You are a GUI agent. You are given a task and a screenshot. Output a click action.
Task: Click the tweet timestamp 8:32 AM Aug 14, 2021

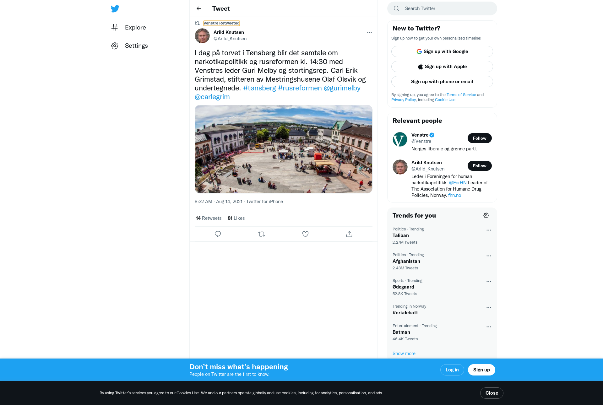tap(219, 202)
